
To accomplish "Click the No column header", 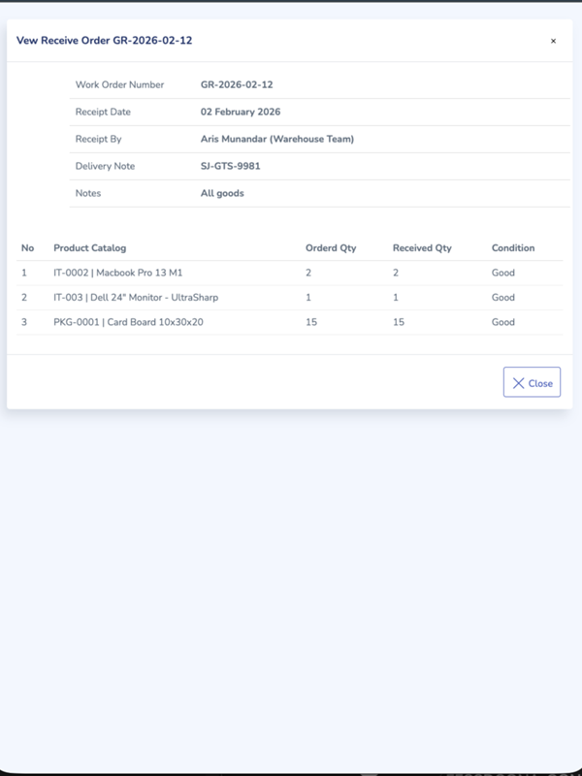I will [28, 248].
